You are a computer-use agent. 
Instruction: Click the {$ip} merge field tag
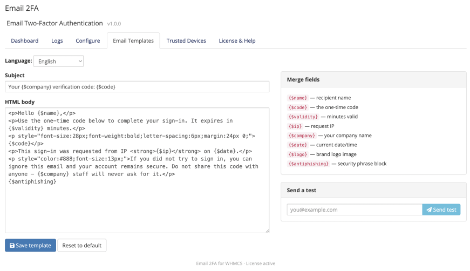(295, 126)
